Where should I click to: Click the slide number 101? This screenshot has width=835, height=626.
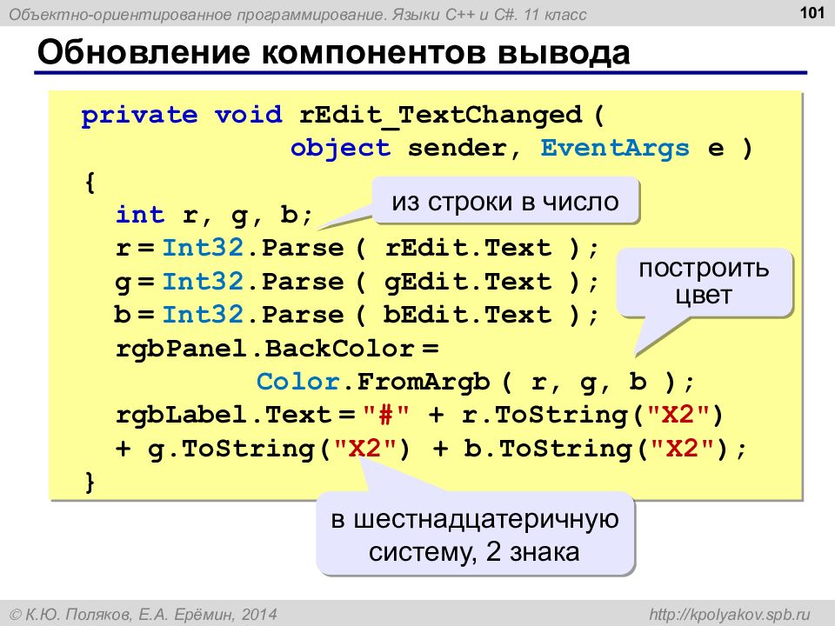coord(812,12)
